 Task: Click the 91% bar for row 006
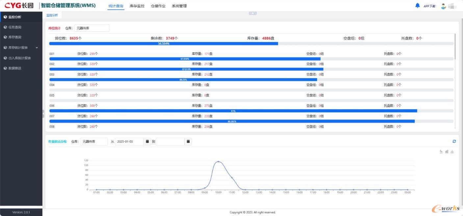tap(251, 111)
